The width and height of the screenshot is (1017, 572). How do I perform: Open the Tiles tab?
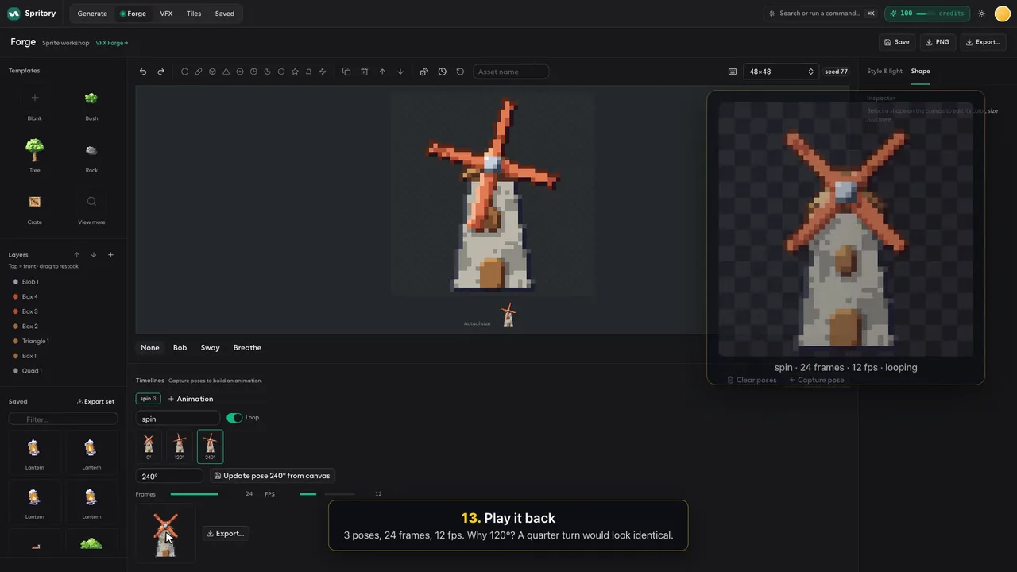[194, 14]
